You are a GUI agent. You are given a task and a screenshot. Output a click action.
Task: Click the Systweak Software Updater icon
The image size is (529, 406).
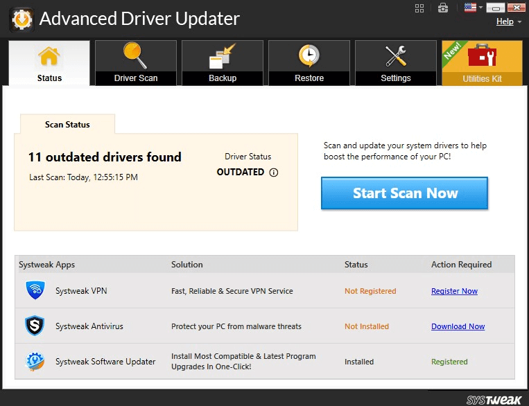pyautogui.click(x=35, y=362)
